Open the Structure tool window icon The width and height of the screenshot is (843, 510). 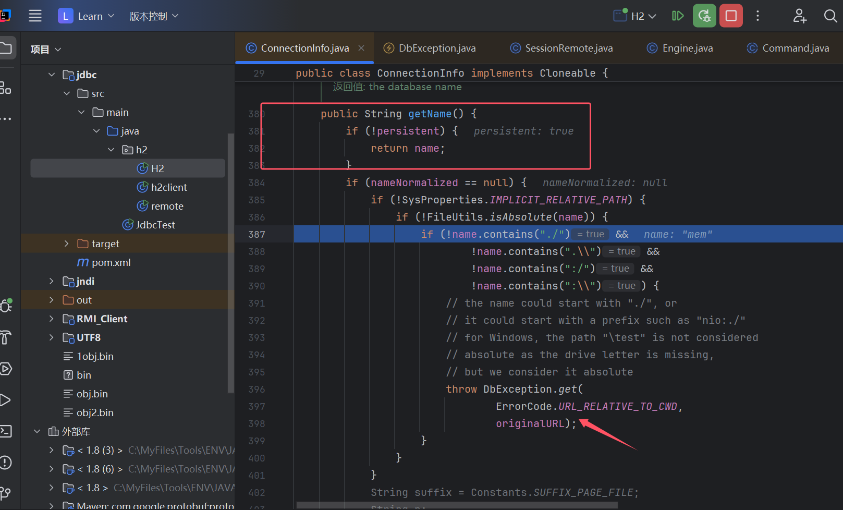[x=5, y=88]
